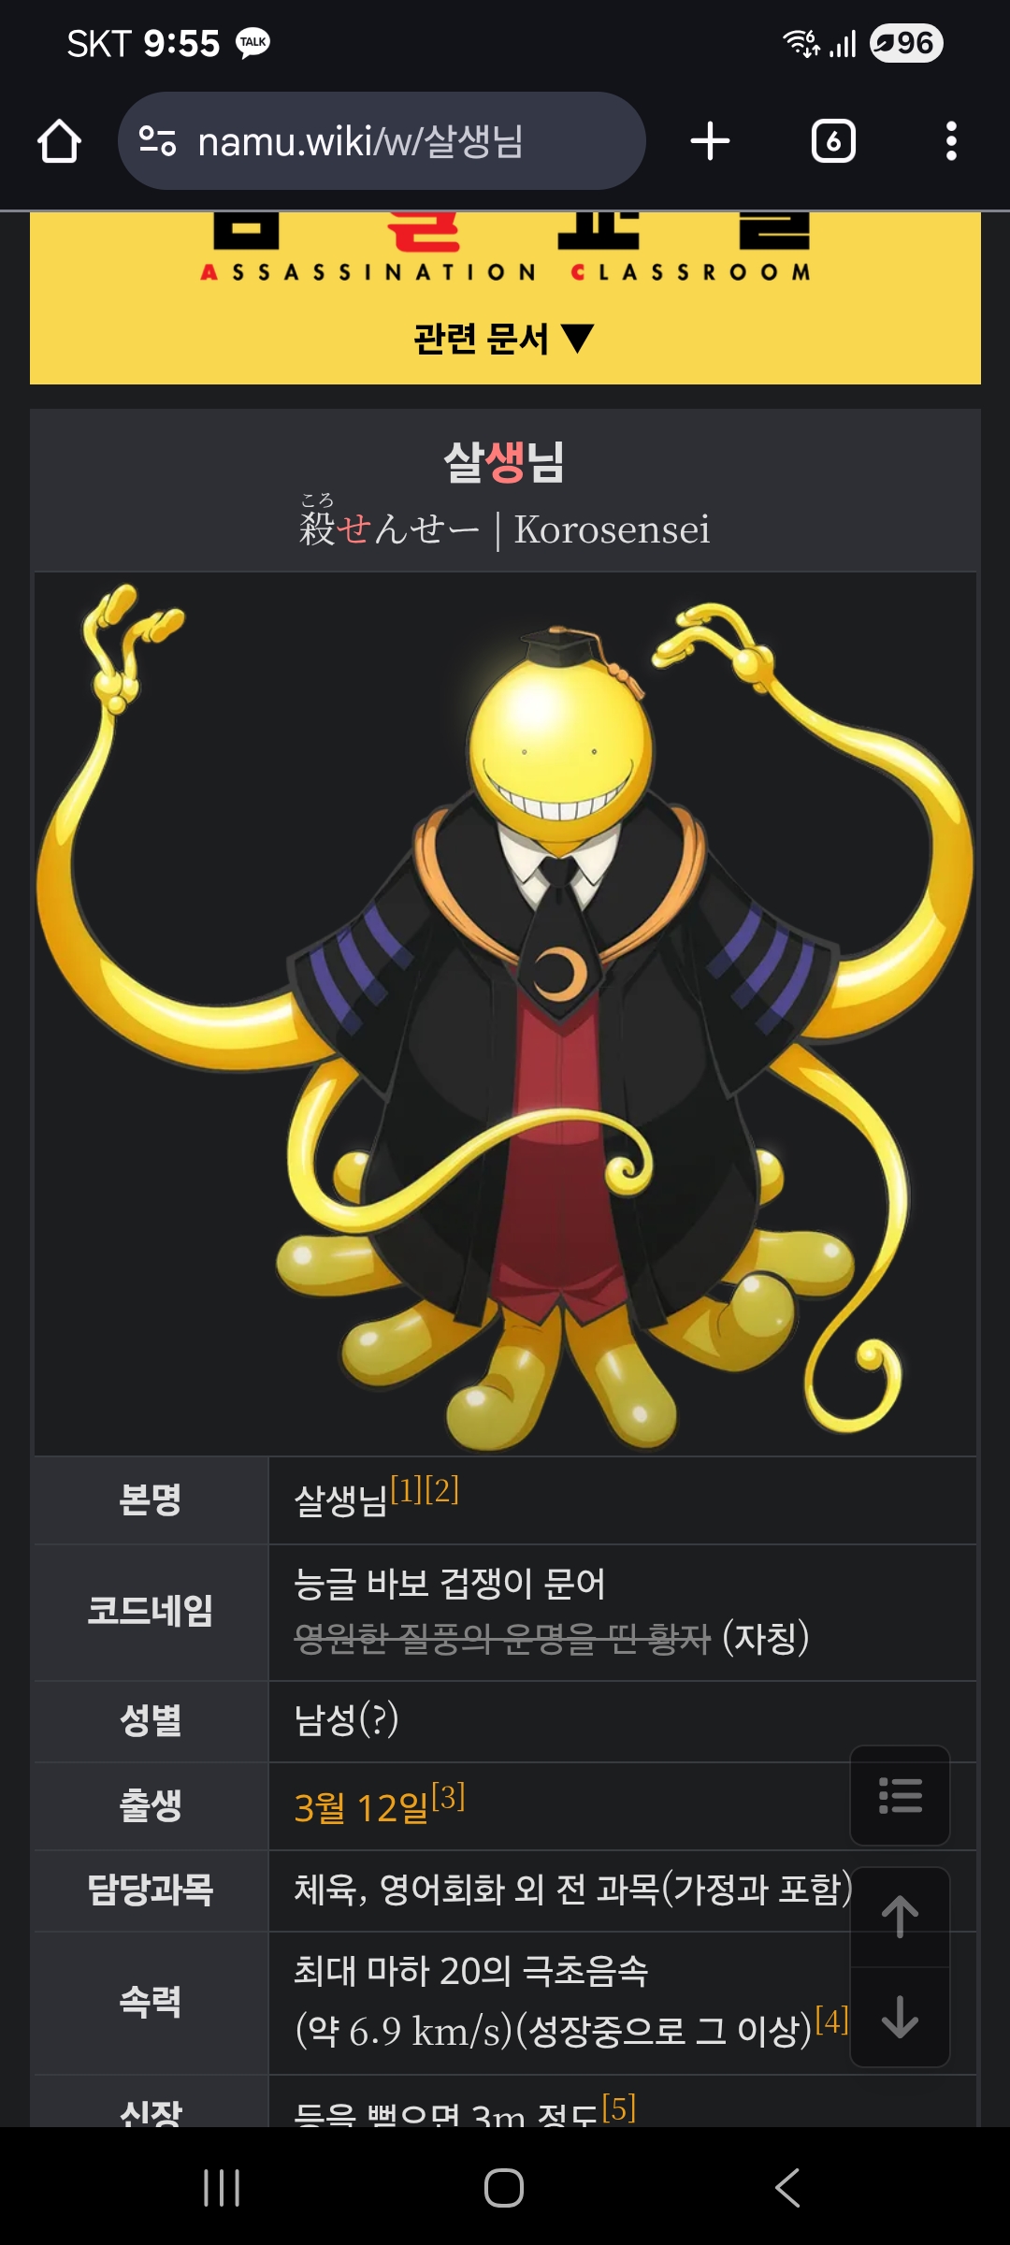Open the 3월 12일 date link
Viewport: 1010px width, 2245px height.
coord(361,1808)
